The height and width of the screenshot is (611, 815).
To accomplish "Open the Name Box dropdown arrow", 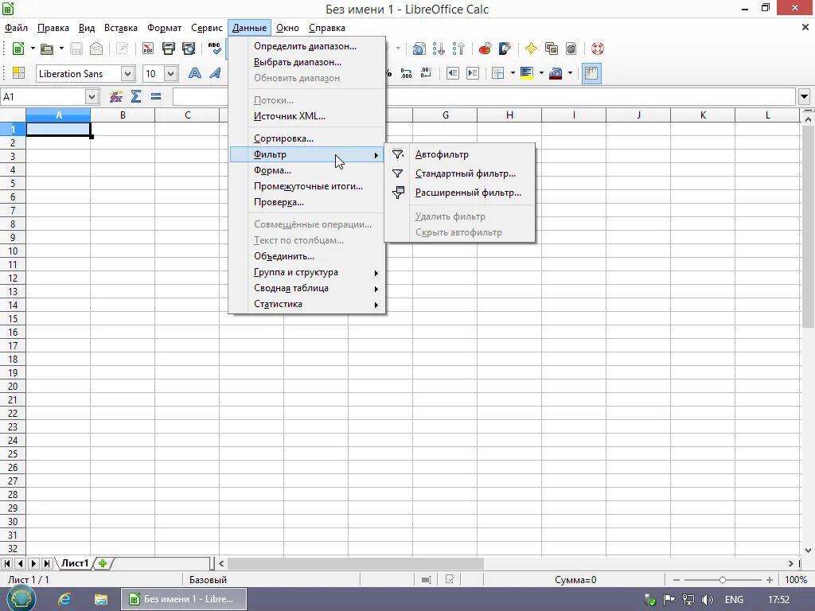I will (92, 96).
